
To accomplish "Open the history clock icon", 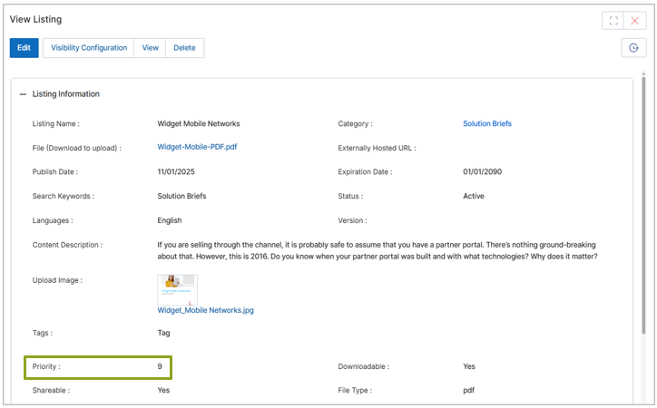I will (633, 48).
